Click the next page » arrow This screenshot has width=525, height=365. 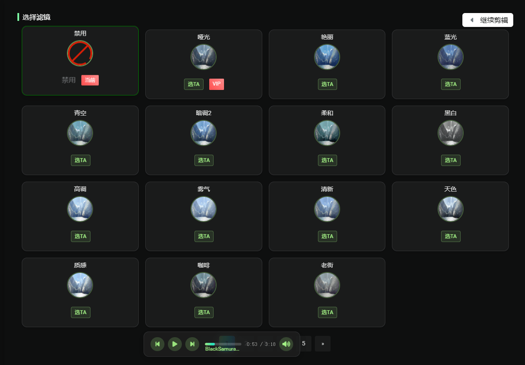click(323, 344)
